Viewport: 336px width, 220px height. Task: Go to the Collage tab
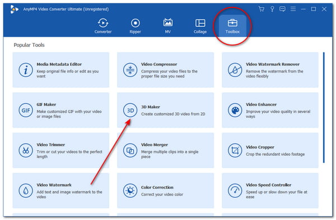(x=200, y=26)
